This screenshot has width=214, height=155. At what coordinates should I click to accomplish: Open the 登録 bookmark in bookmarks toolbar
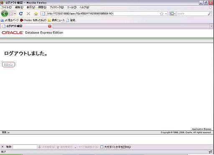pos(71,20)
